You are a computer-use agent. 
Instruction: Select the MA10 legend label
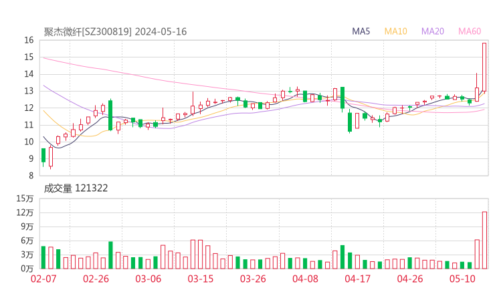point(395,31)
